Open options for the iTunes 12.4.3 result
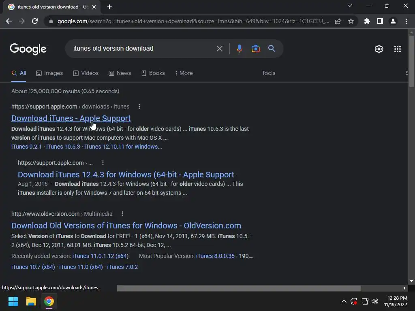415x311 pixels. 103,163
